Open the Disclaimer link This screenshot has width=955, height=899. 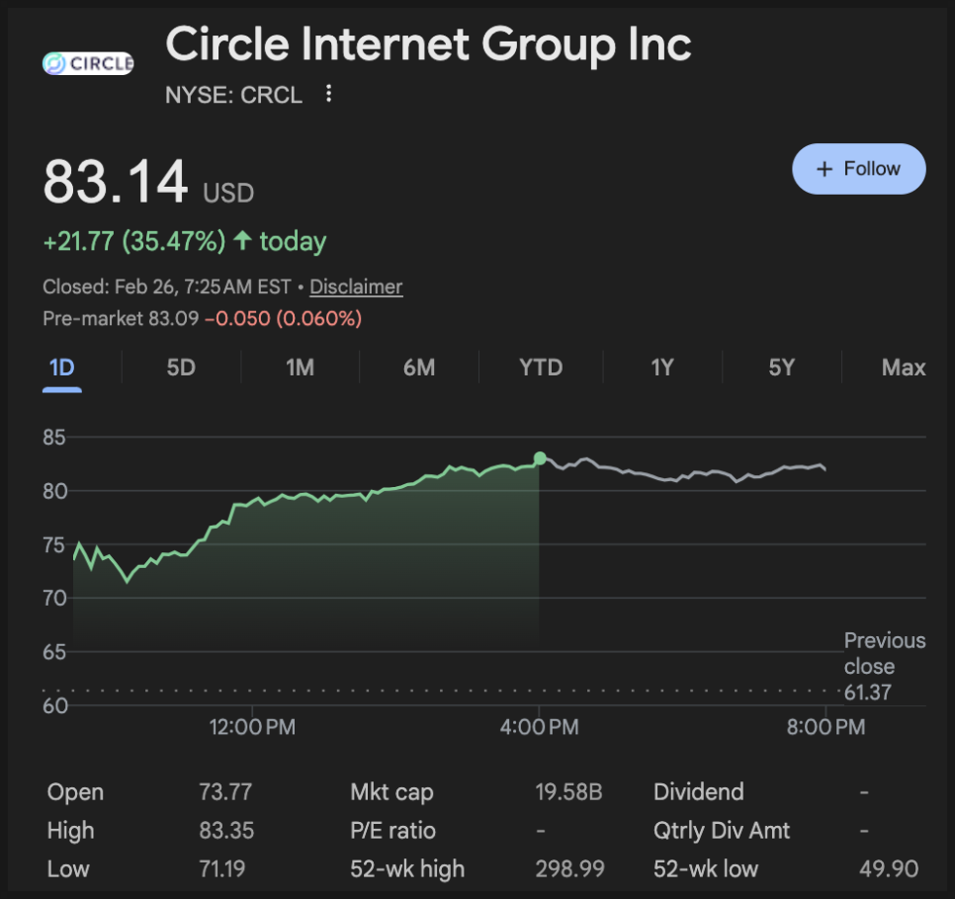356,287
